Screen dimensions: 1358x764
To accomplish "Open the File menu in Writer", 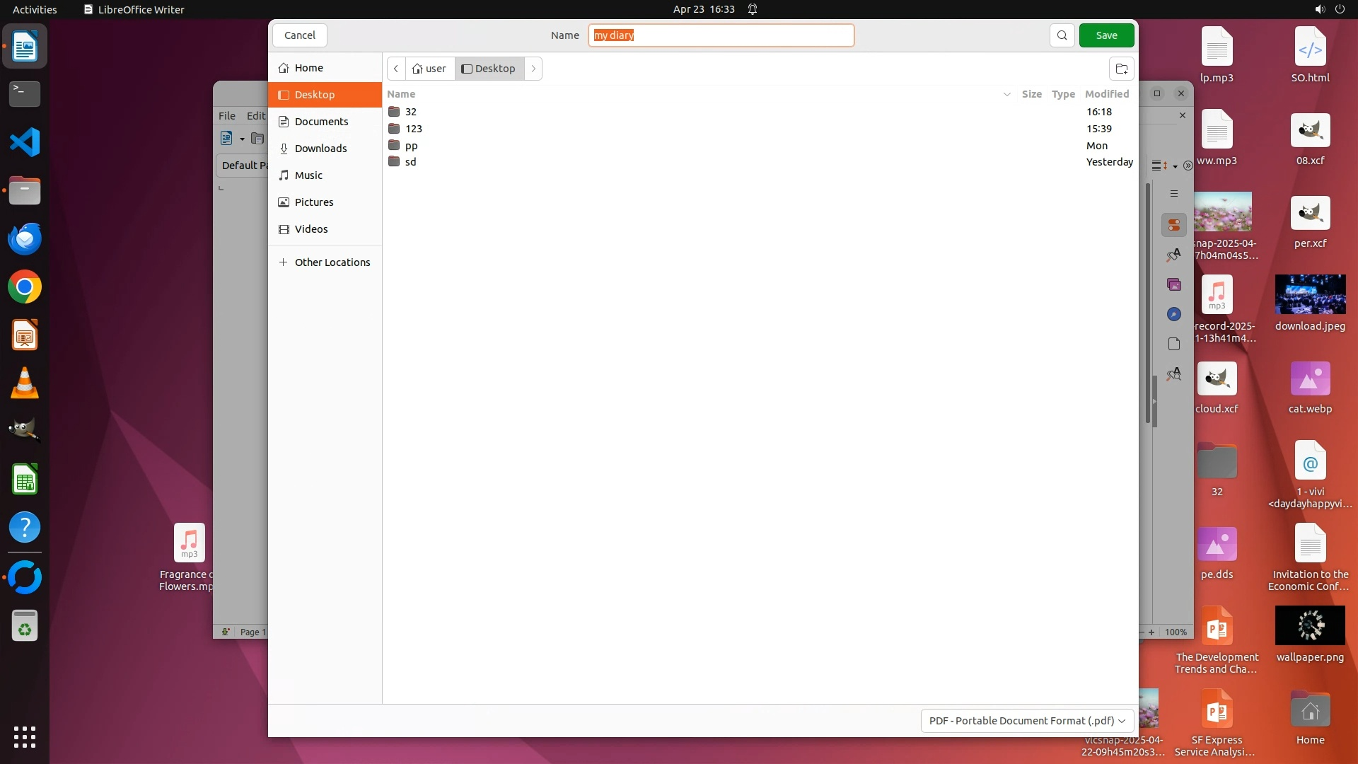I will pyautogui.click(x=227, y=115).
